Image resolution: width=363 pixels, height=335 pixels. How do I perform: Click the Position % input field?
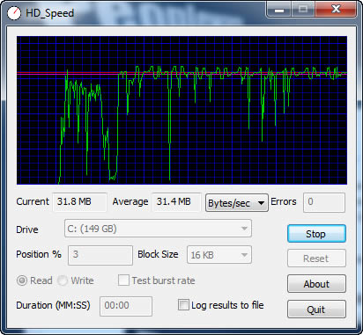coord(100,255)
